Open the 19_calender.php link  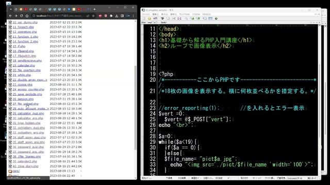click(x=24, y=65)
